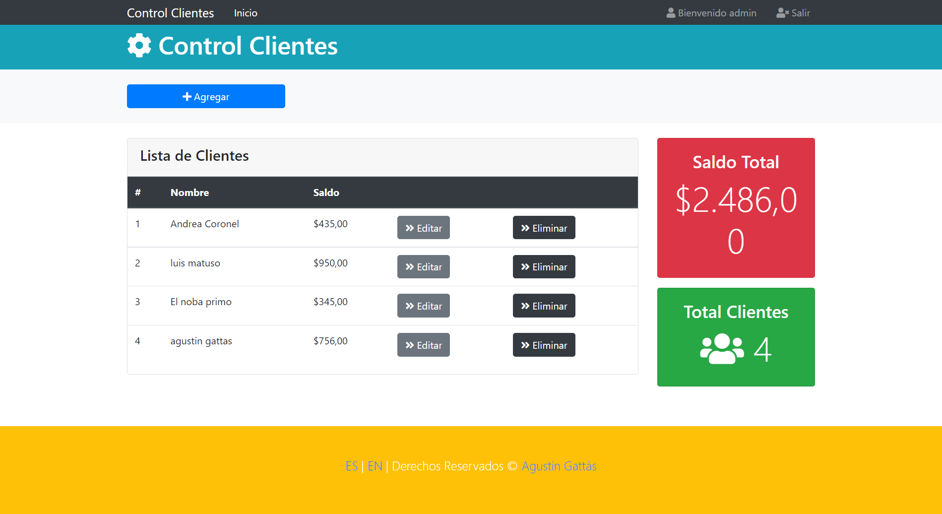Viewport: 942px width, 514px height.
Task: Edit client luis matuso
Action: (x=424, y=267)
